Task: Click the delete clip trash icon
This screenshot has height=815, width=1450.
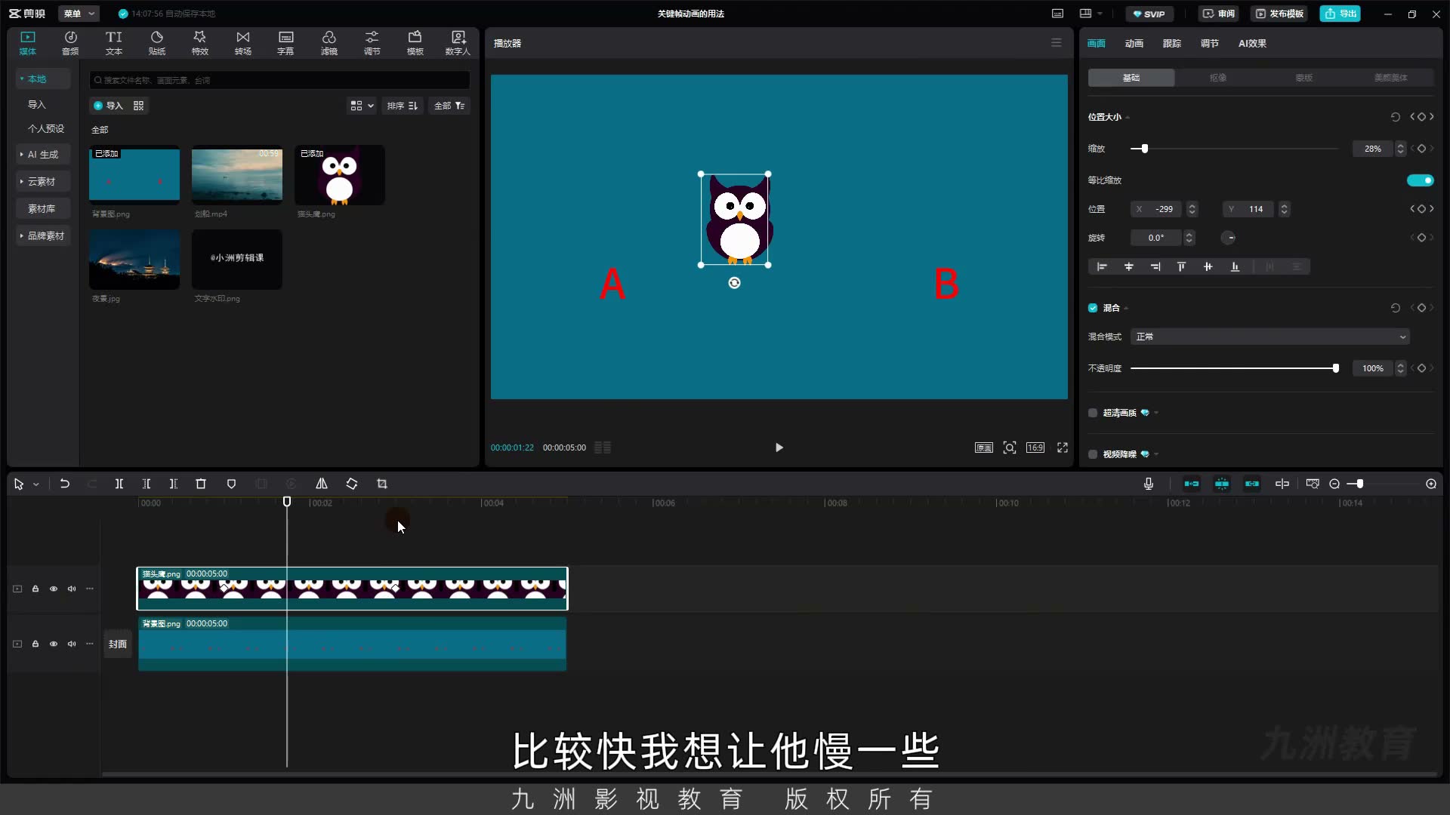Action: (201, 484)
